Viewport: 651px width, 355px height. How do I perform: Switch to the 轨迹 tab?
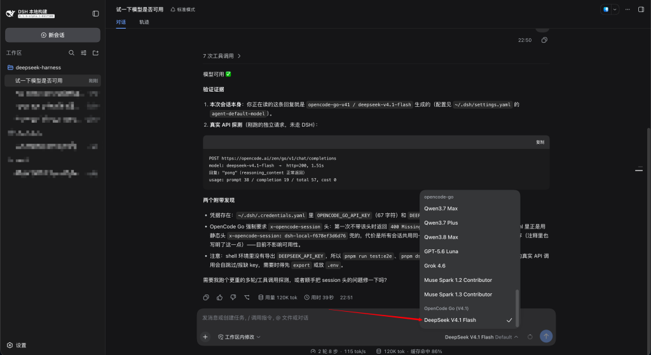pyautogui.click(x=144, y=22)
